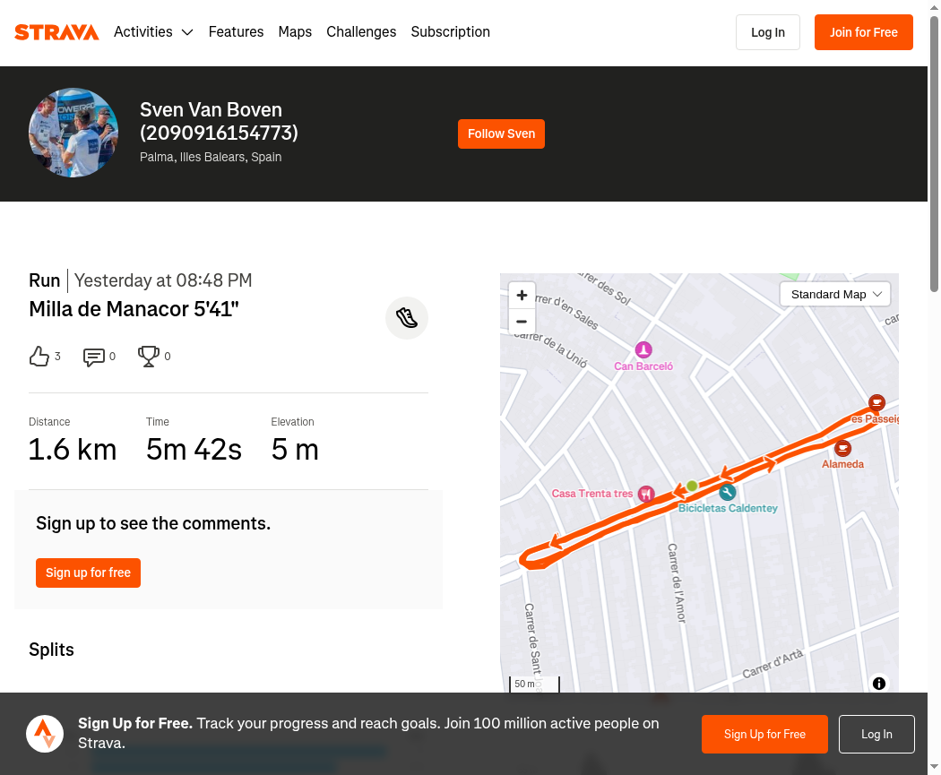Click the running shoe activity icon
Screen dimensions: 941x775
[407, 318]
